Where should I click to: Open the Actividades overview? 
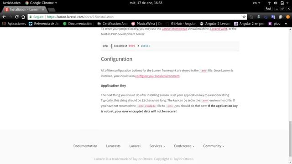(x=11, y=3)
